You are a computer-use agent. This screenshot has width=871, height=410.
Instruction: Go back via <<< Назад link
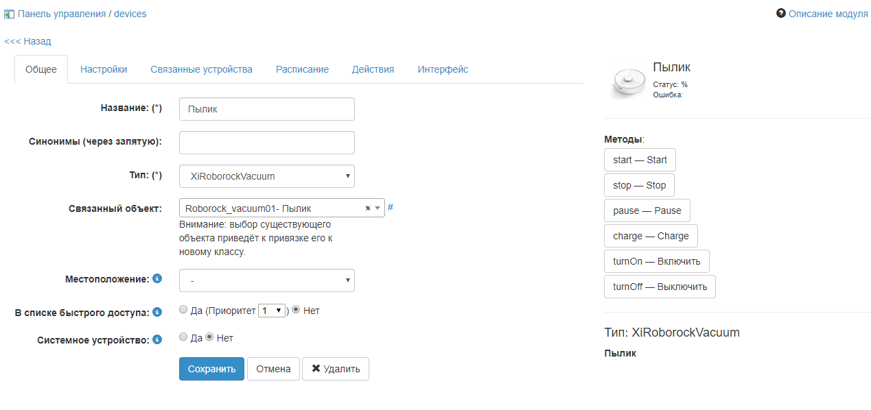27,41
